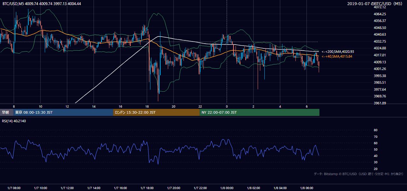This screenshot has height=191, width=407.
Task: Click price axis value 4017.01
Action: click(380, 55)
